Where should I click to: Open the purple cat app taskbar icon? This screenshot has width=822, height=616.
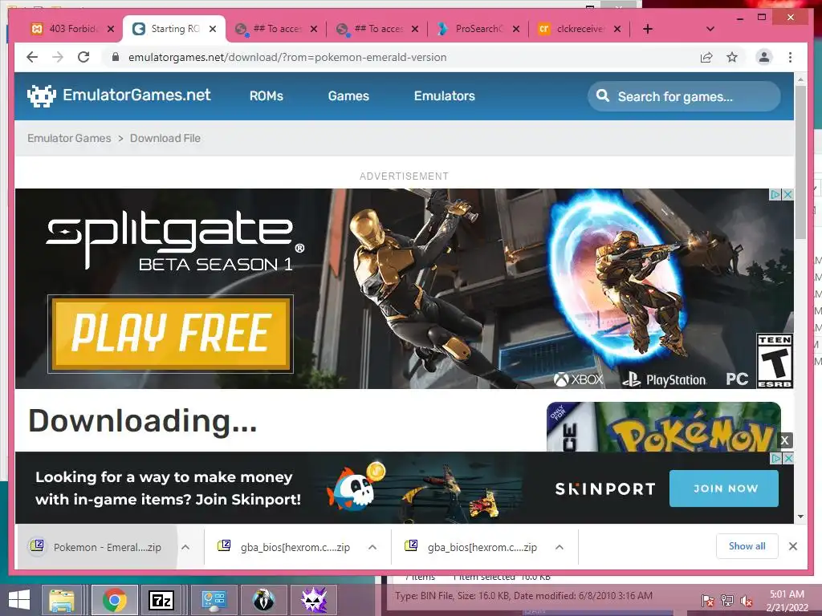(x=314, y=600)
